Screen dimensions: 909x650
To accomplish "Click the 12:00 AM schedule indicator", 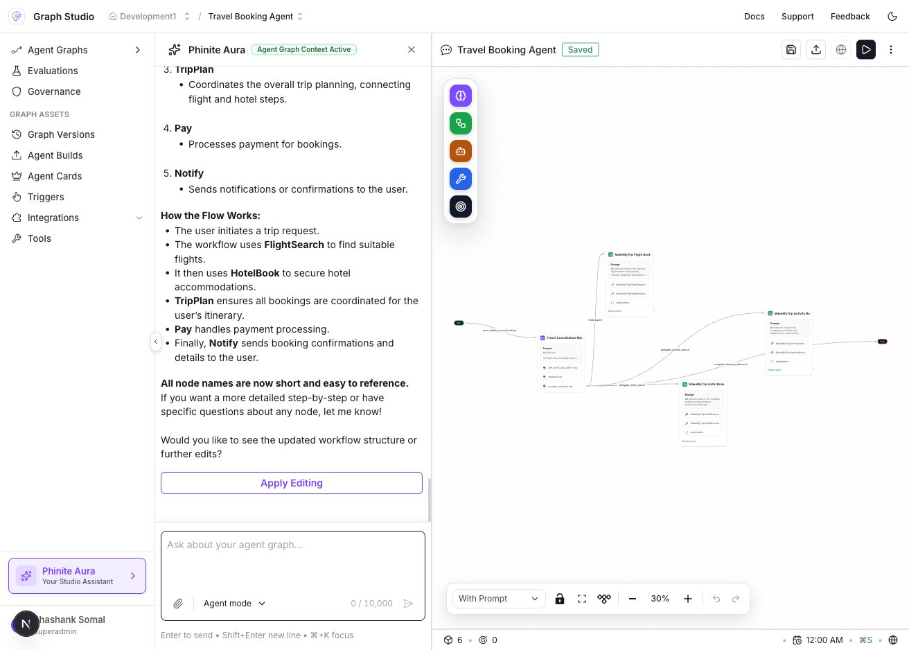I will 818,640.
